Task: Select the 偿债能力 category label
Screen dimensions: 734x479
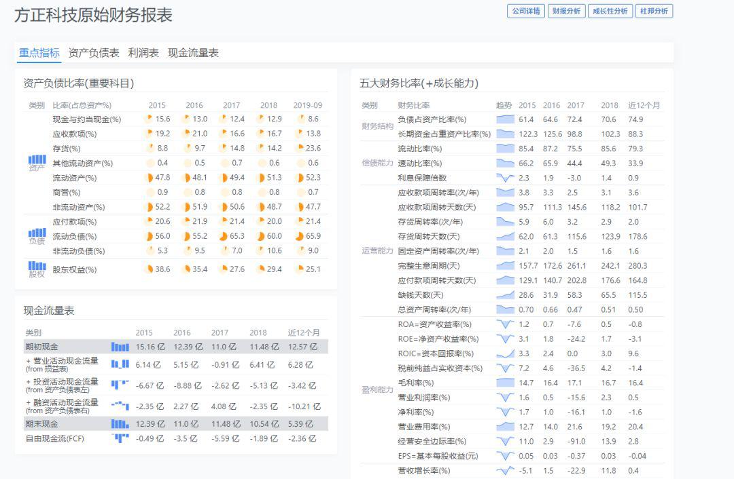Action: pos(377,163)
